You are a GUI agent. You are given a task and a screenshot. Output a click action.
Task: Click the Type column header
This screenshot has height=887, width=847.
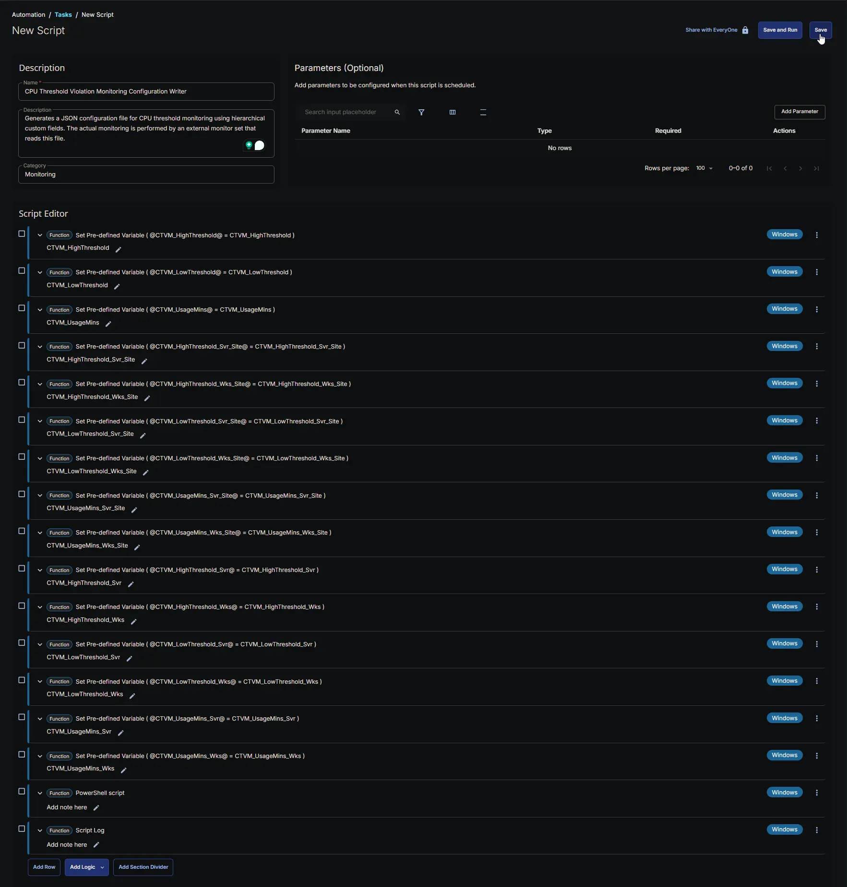(x=544, y=131)
